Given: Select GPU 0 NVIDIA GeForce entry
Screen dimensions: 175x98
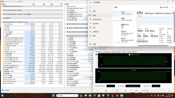Looking at the screenshot, I should pyautogui.click(x=124, y=33).
